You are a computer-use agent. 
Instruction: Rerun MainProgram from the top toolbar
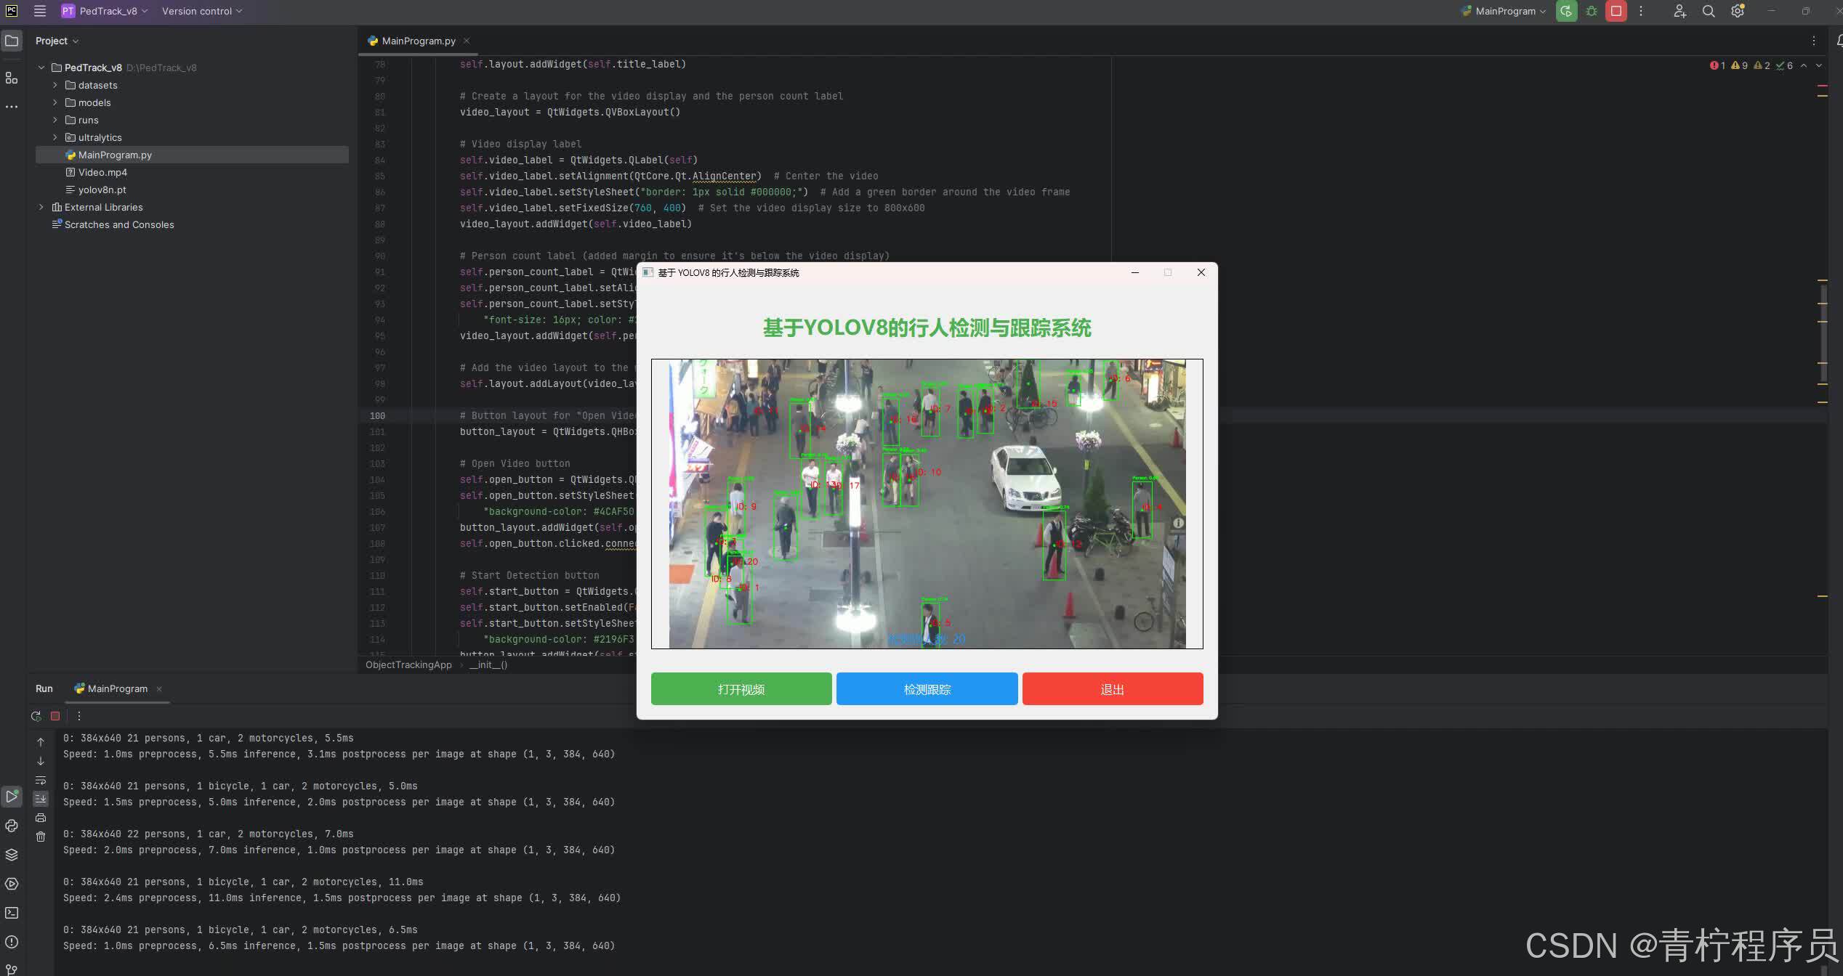(x=1566, y=11)
